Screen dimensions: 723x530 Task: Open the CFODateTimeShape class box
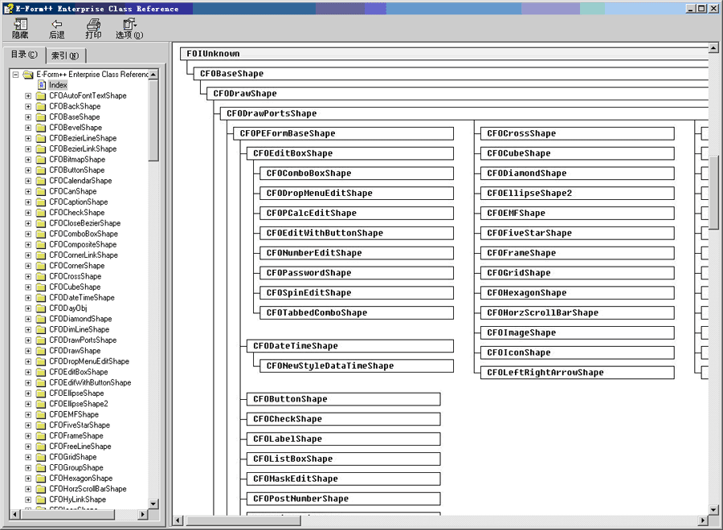tap(296, 346)
